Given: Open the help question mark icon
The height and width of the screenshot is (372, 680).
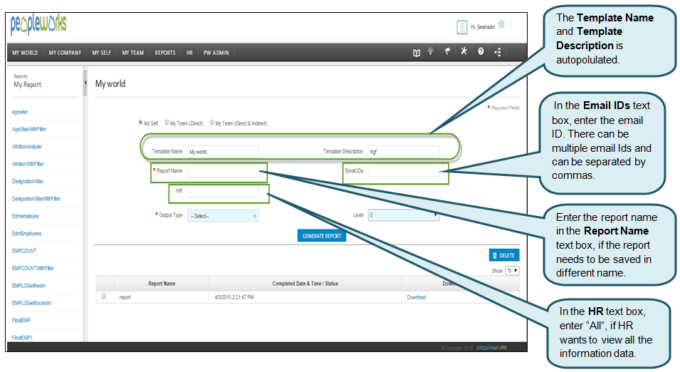Looking at the screenshot, I should (x=481, y=52).
